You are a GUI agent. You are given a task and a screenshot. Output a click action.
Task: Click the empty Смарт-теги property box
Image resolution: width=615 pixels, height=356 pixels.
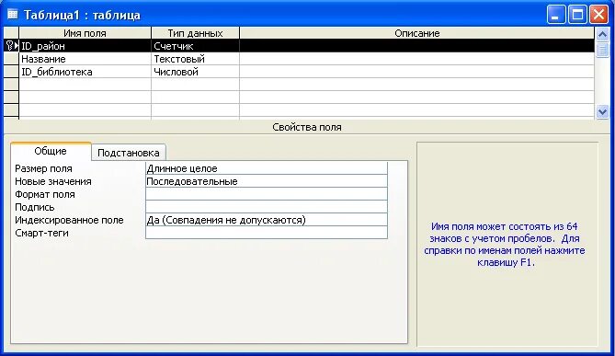tap(267, 233)
